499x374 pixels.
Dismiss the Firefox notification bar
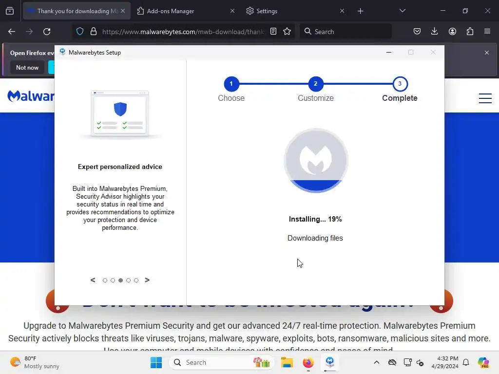click(x=487, y=53)
